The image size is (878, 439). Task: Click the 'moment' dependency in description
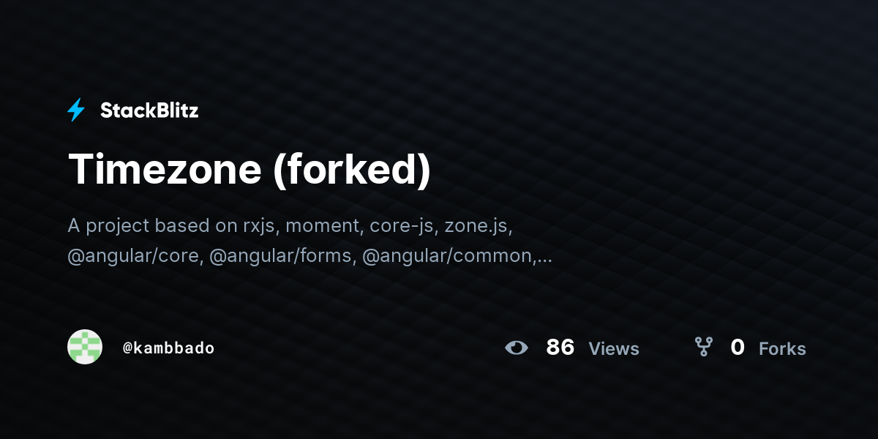coord(321,225)
